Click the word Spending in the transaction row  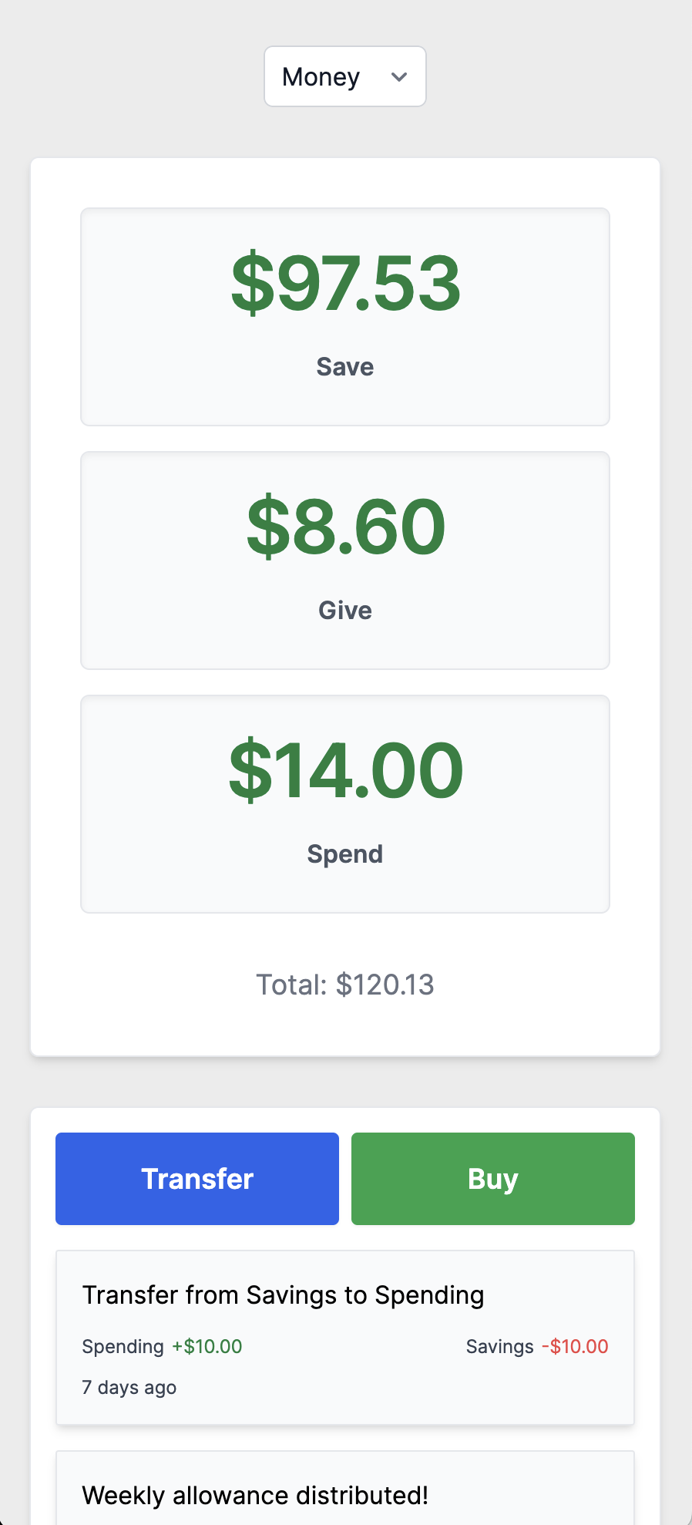123,1347
